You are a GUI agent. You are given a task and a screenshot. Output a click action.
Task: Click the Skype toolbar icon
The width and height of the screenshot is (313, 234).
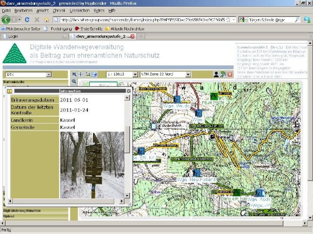(x=307, y=19)
